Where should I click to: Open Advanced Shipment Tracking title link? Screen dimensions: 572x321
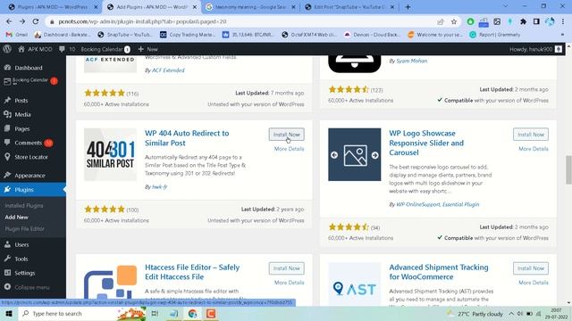pyautogui.click(x=439, y=272)
